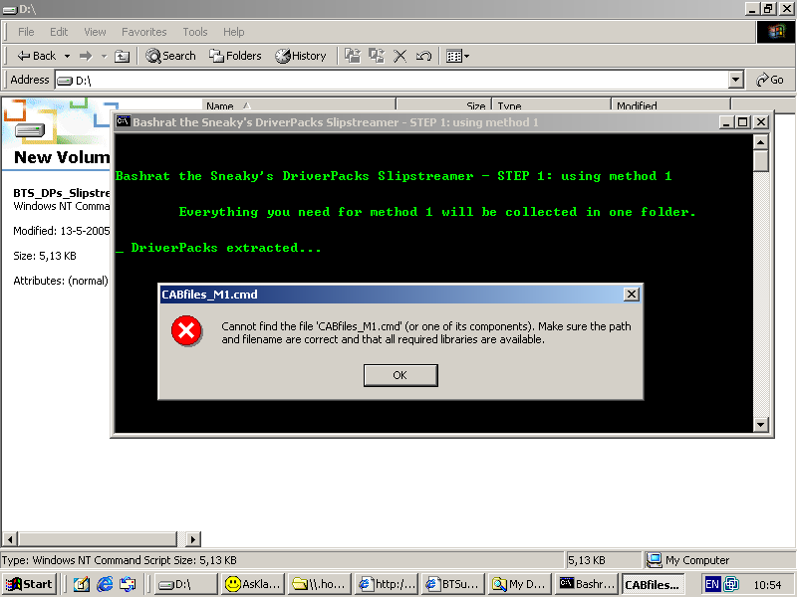The image size is (797, 597).
Task: Click the red error icon in dialog
Action: 186,331
